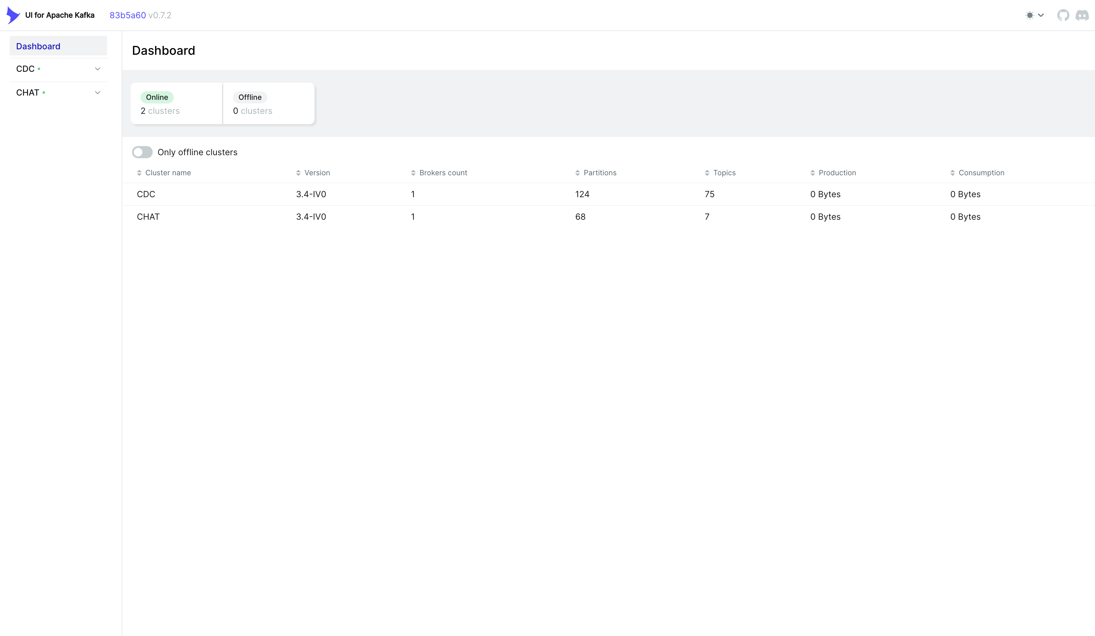The image size is (1095, 636).
Task: Expand the CDC cluster menu
Action: coord(97,69)
